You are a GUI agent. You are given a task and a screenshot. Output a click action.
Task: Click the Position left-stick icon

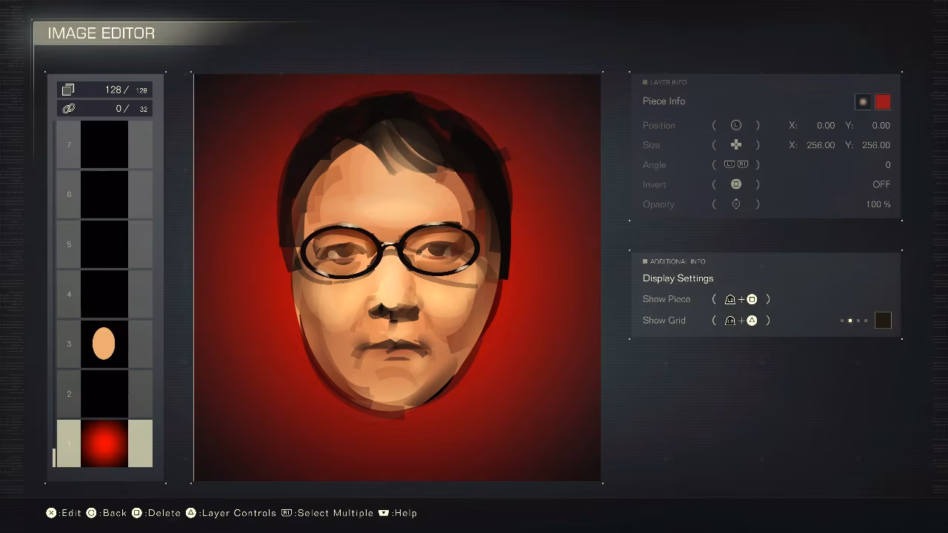(735, 126)
